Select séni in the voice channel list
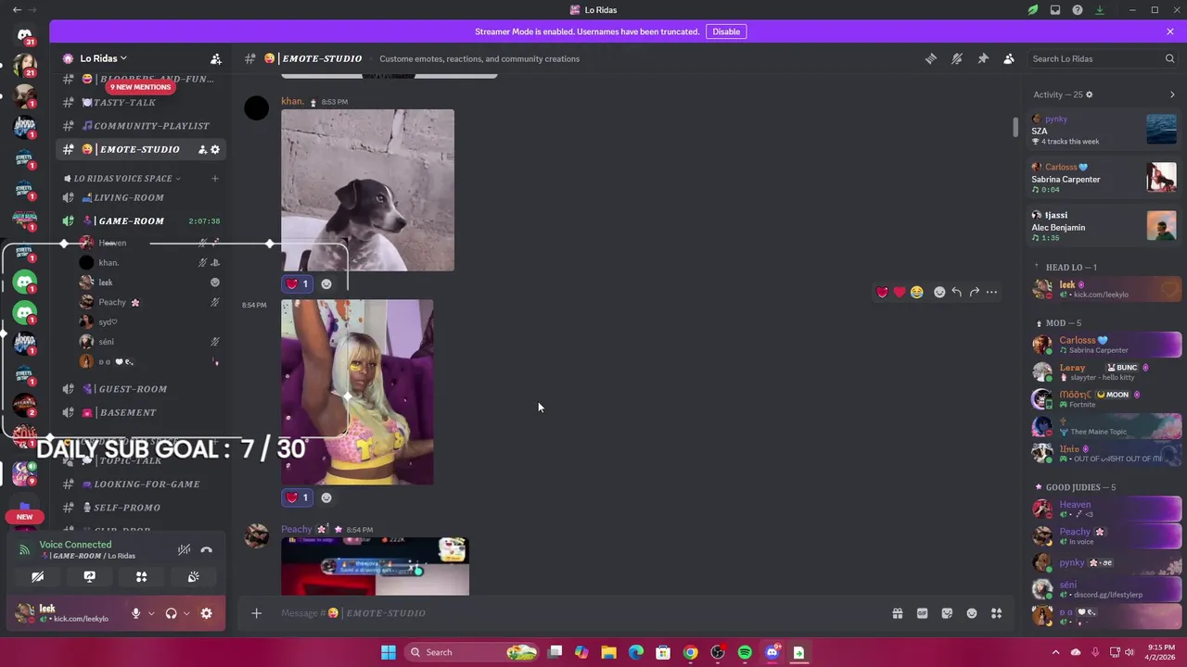The height and width of the screenshot is (667, 1187). [106, 342]
